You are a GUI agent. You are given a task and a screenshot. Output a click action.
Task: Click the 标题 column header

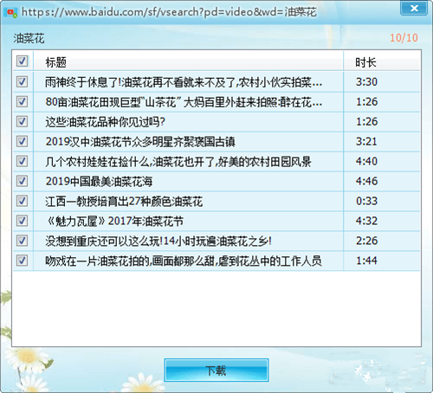pos(56,62)
